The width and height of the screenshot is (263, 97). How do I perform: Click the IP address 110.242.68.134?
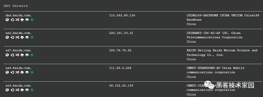122,15
